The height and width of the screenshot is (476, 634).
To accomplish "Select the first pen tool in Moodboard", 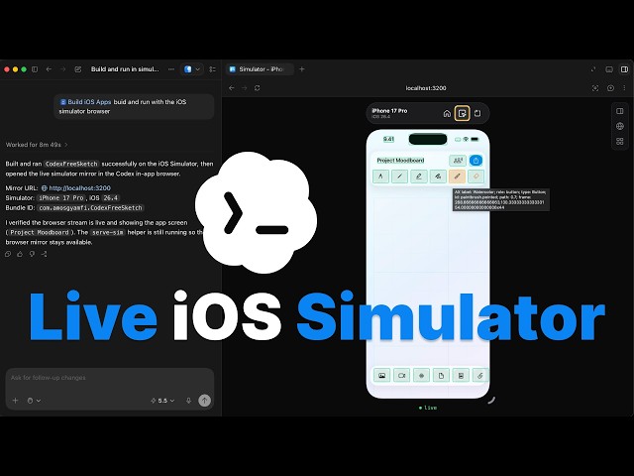I will 380,177.
